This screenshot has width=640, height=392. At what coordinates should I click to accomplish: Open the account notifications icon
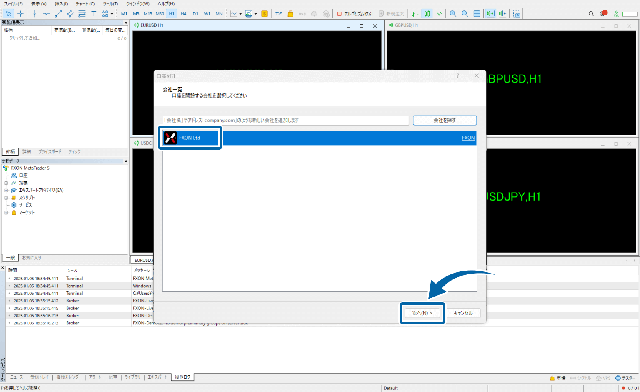pos(603,13)
